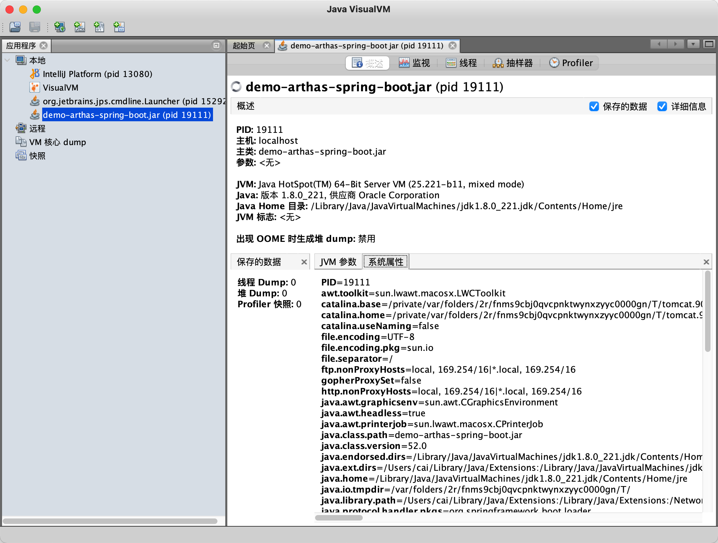The image size is (718, 543).
Task: Click the Add VM Coredump toolbar icon
Action: coord(99,27)
